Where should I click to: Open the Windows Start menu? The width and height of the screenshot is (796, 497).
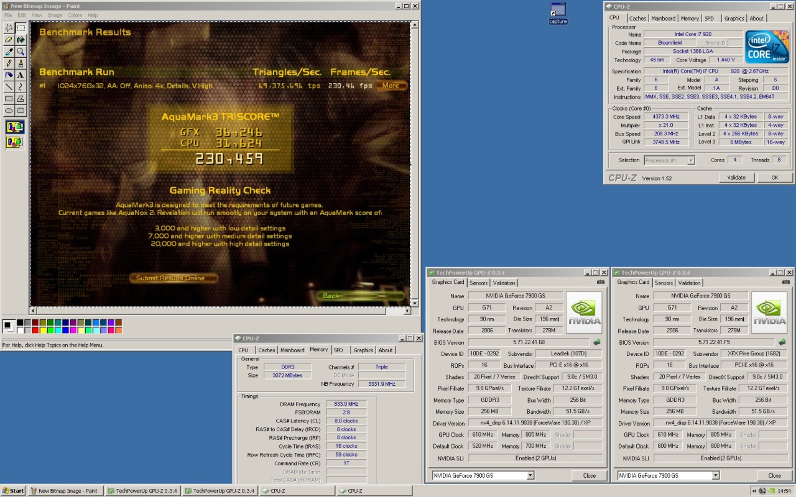coord(13,491)
